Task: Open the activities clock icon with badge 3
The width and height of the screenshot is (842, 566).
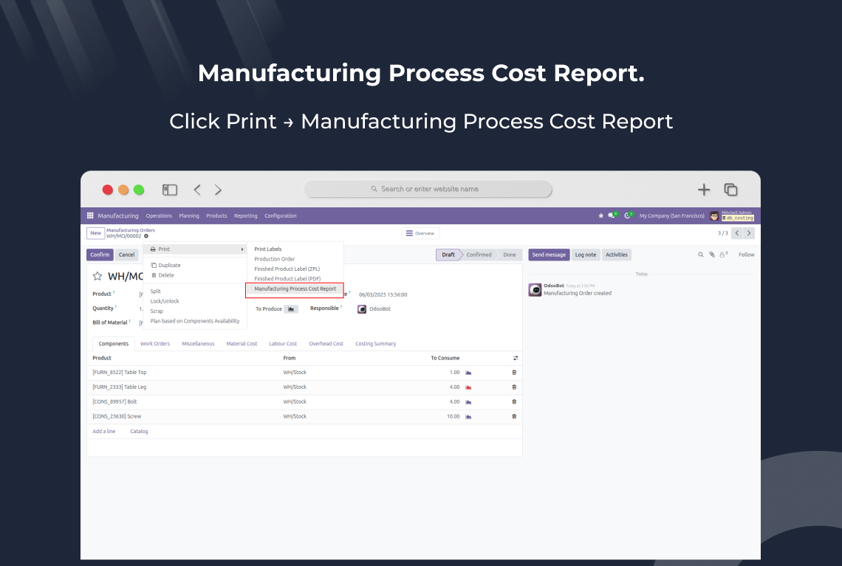Action: pyautogui.click(x=628, y=215)
